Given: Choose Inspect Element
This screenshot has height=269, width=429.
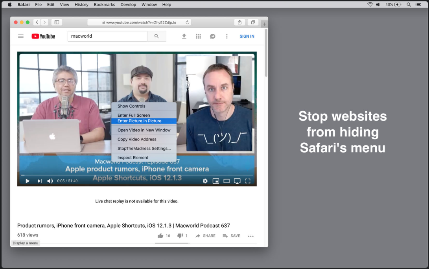Looking at the screenshot, I should click(x=144, y=158).
